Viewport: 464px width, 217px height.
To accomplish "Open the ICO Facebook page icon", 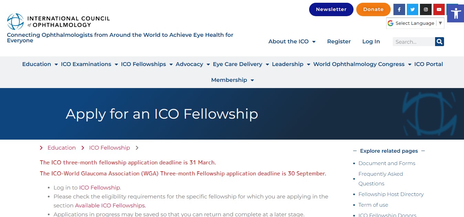I will tap(399, 10).
